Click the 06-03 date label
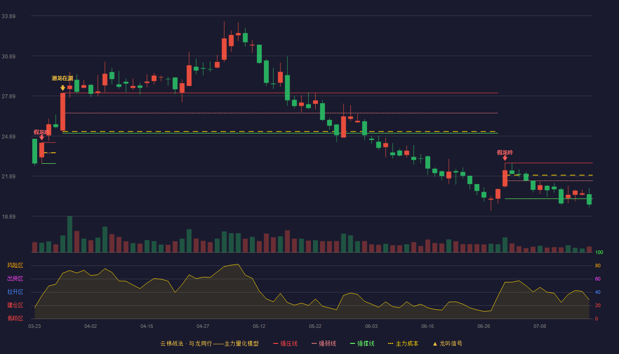This screenshot has width=619, height=354. pos(371,326)
